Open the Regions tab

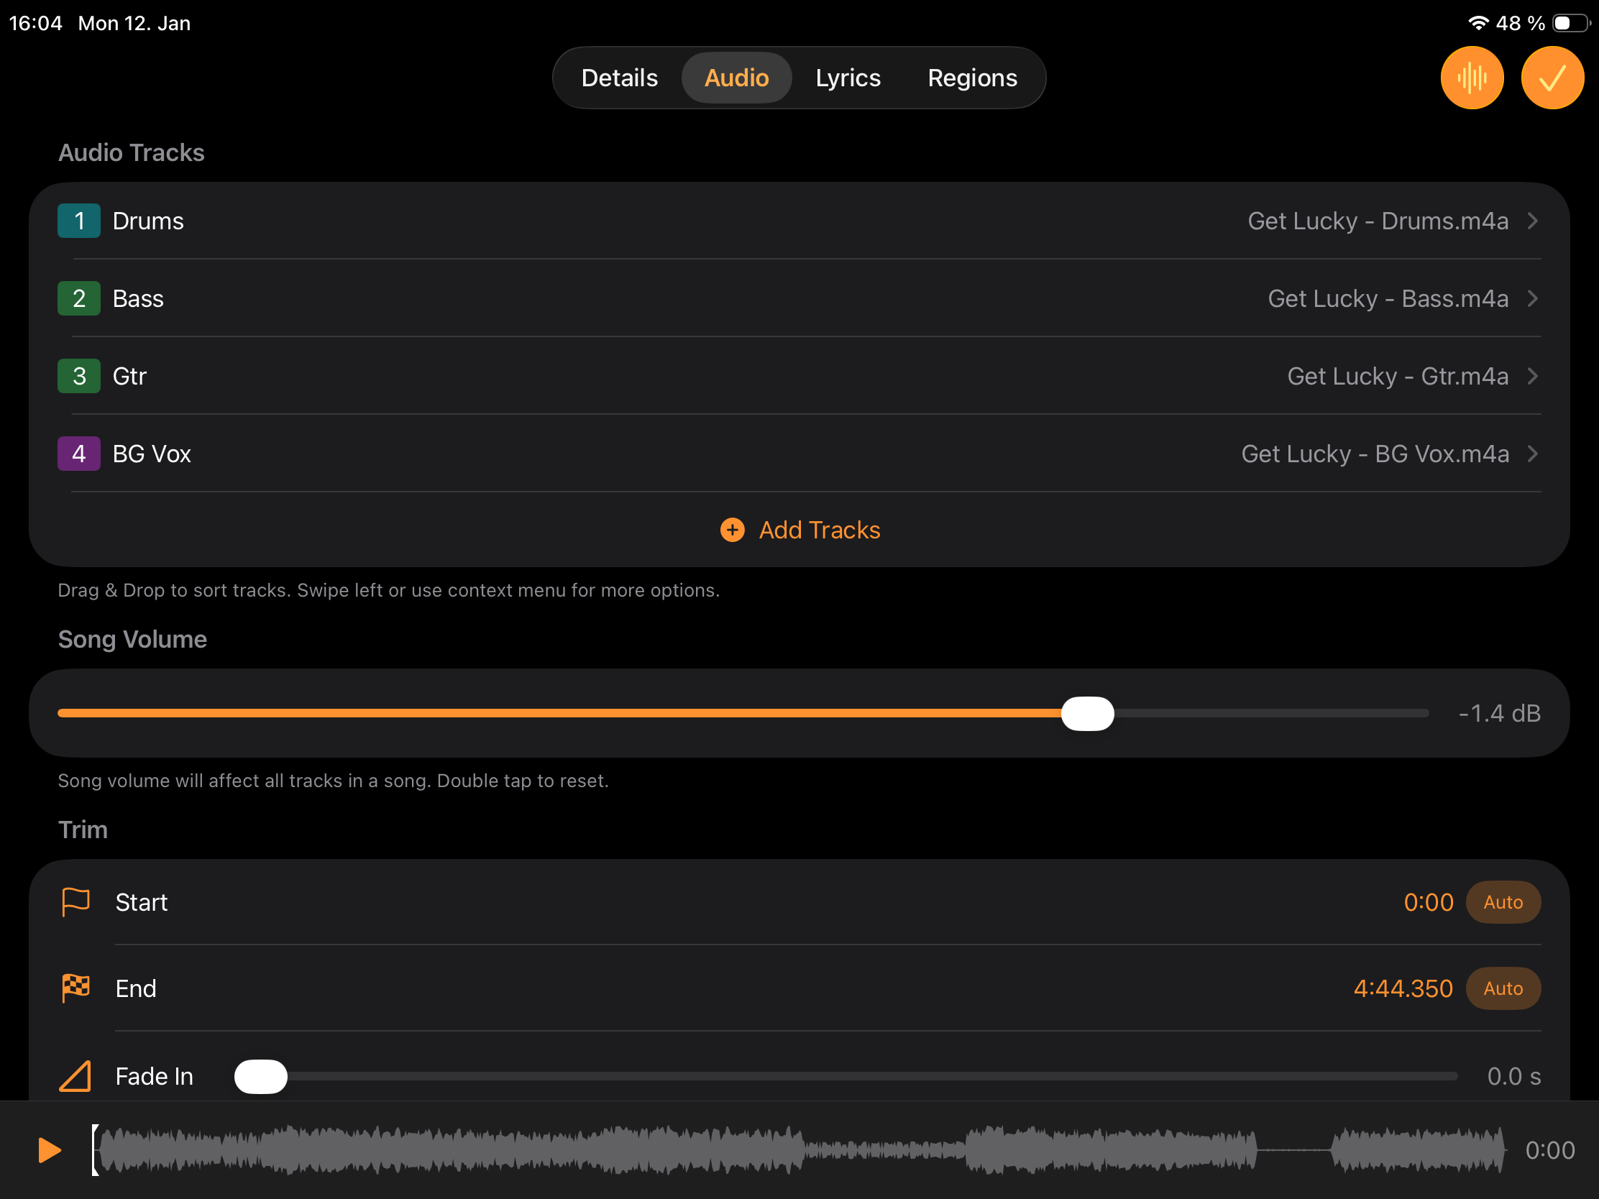coord(971,78)
